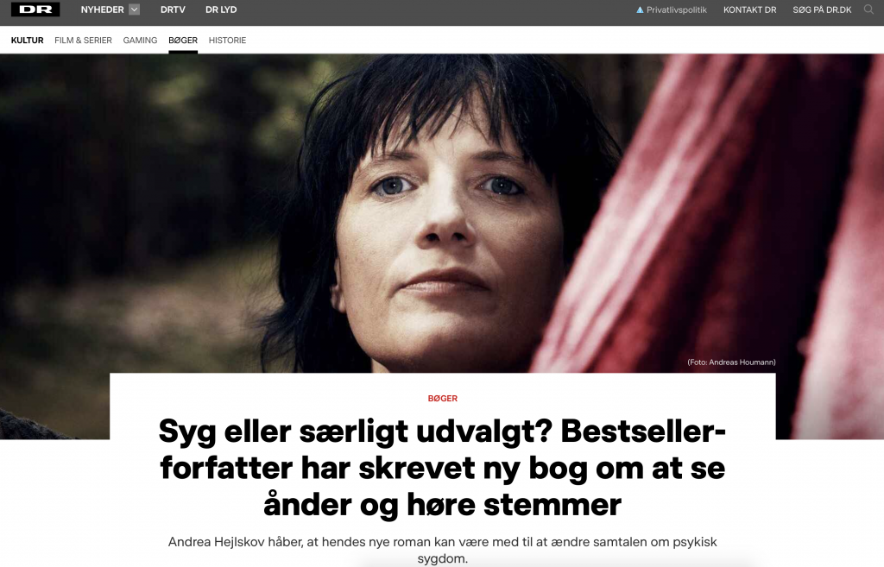The height and width of the screenshot is (567, 884).
Task: Open the search magnifier icon
Action: [868, 9]
